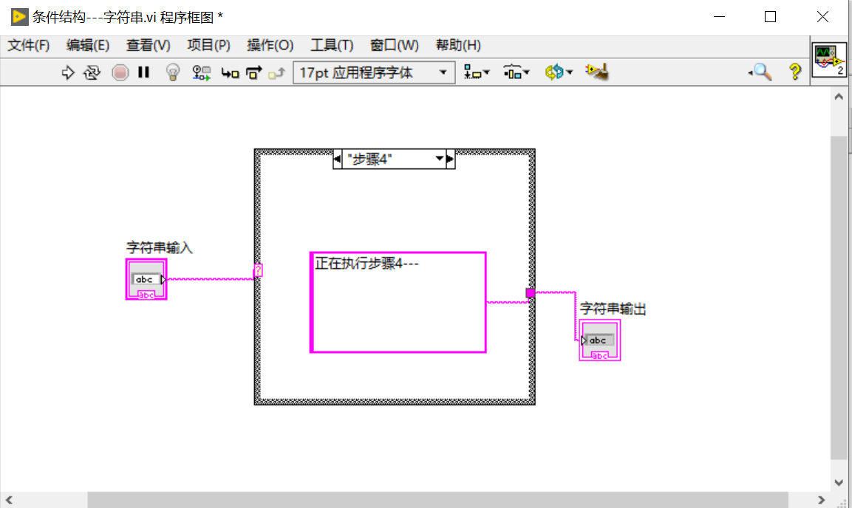This screenshot has width=852, height=508.
Task: Click the case selector terminal question mark
Action: [258, 270]
